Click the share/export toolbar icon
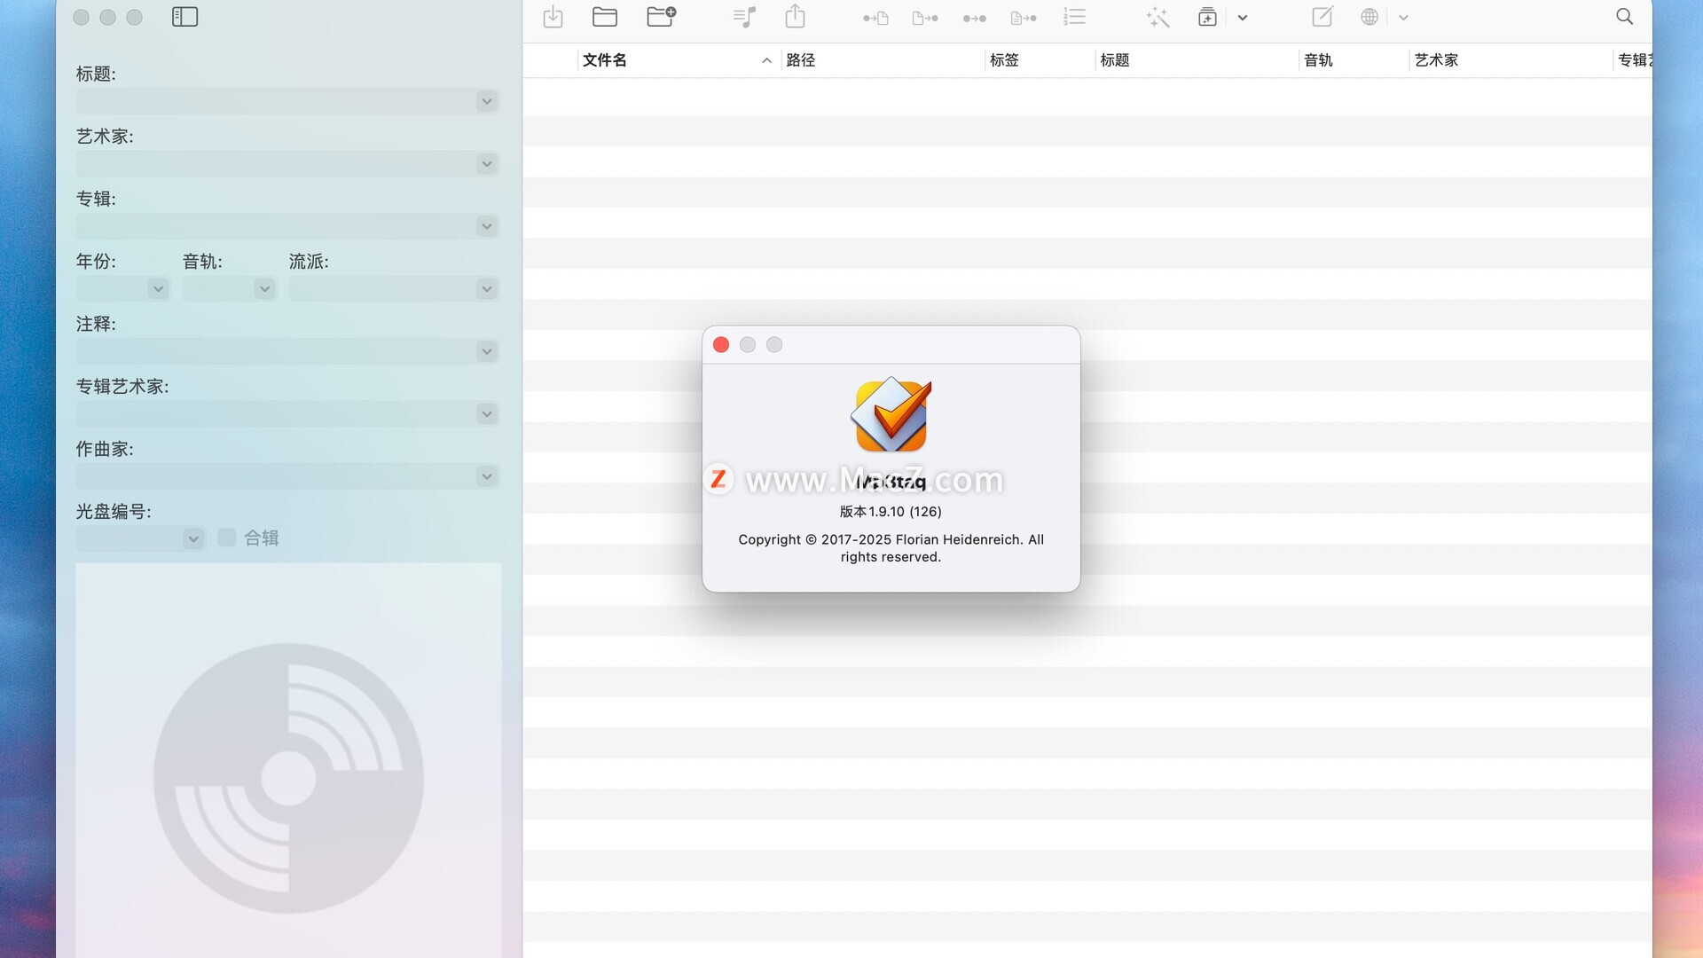The height and width of the screenshot is (958, 1703). click(796, 17)
